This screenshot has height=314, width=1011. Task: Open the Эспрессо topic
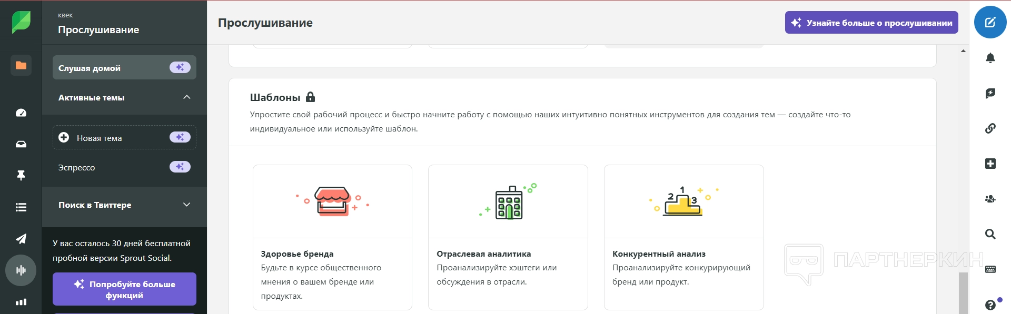point(77,167)
